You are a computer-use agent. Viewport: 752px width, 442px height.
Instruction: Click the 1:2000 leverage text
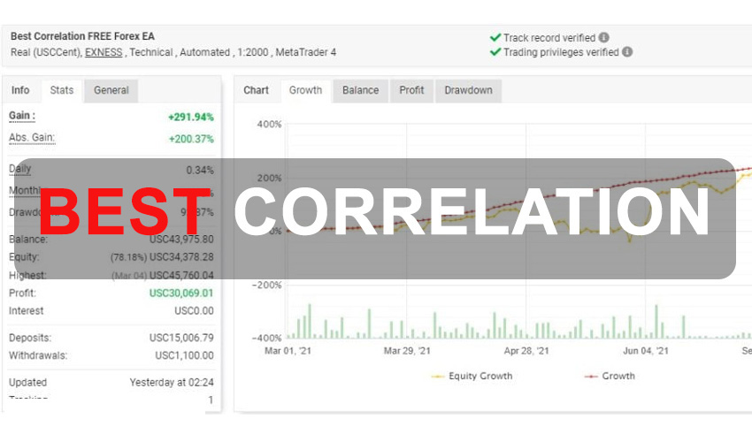click(253, 52)
